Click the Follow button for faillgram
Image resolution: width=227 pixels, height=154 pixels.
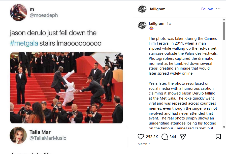[x=207, y=9]
